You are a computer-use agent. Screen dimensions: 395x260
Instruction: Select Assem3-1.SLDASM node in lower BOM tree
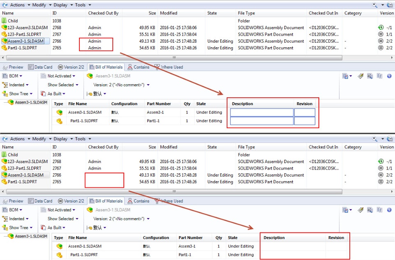[x=28, y=236]
